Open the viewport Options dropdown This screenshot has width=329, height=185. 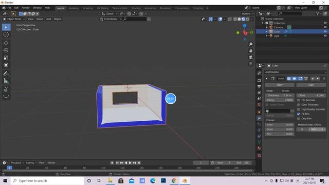click(247, 14)
